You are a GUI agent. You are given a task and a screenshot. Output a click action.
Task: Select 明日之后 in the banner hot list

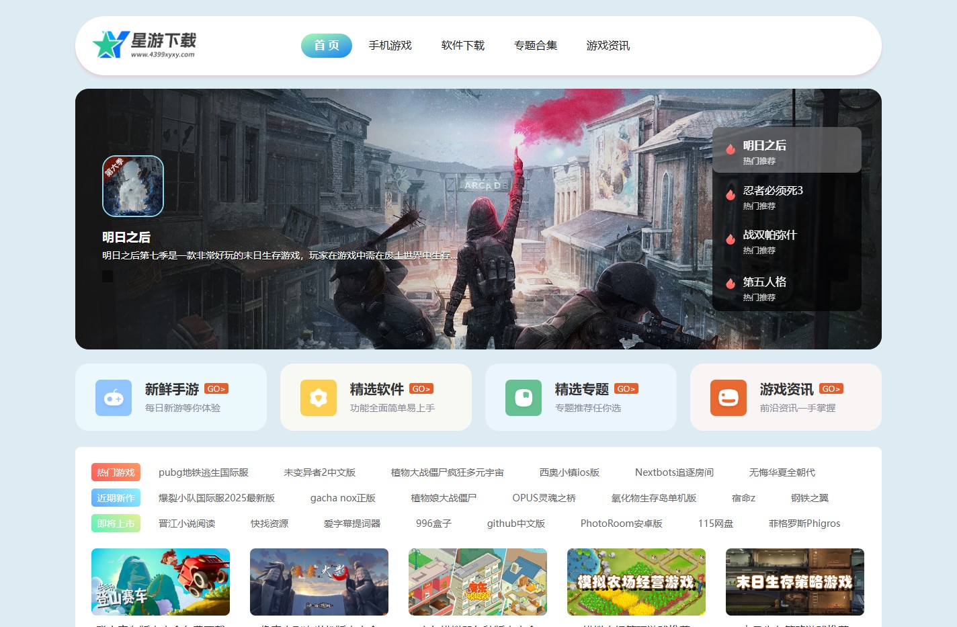pyautogui.click(x=787, y=150)
